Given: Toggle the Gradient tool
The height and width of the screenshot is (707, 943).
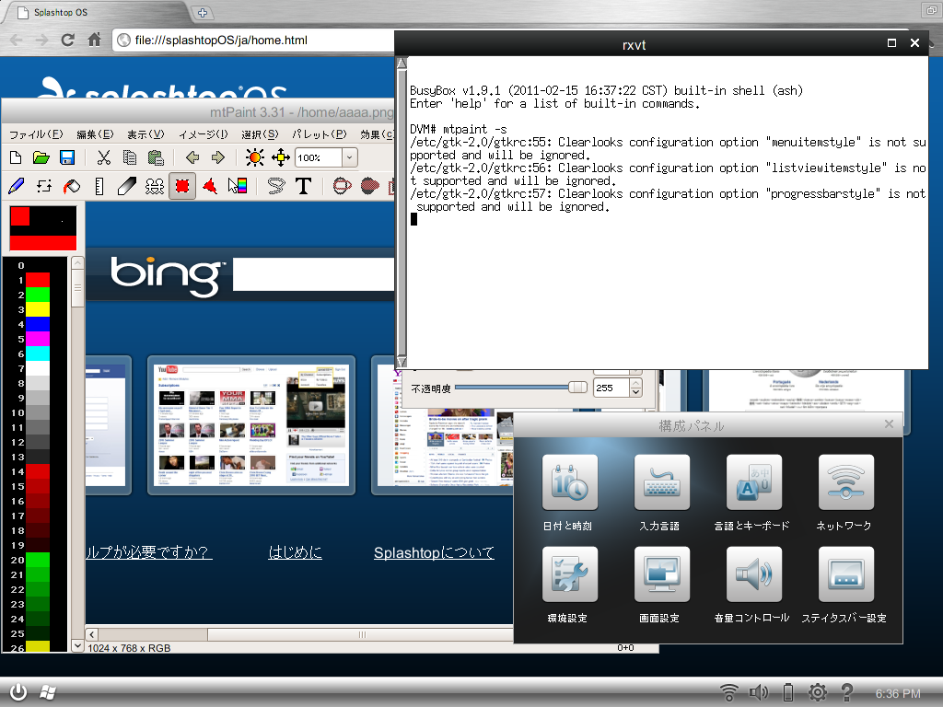Looking at the screenshot, I should click(238, 186).
